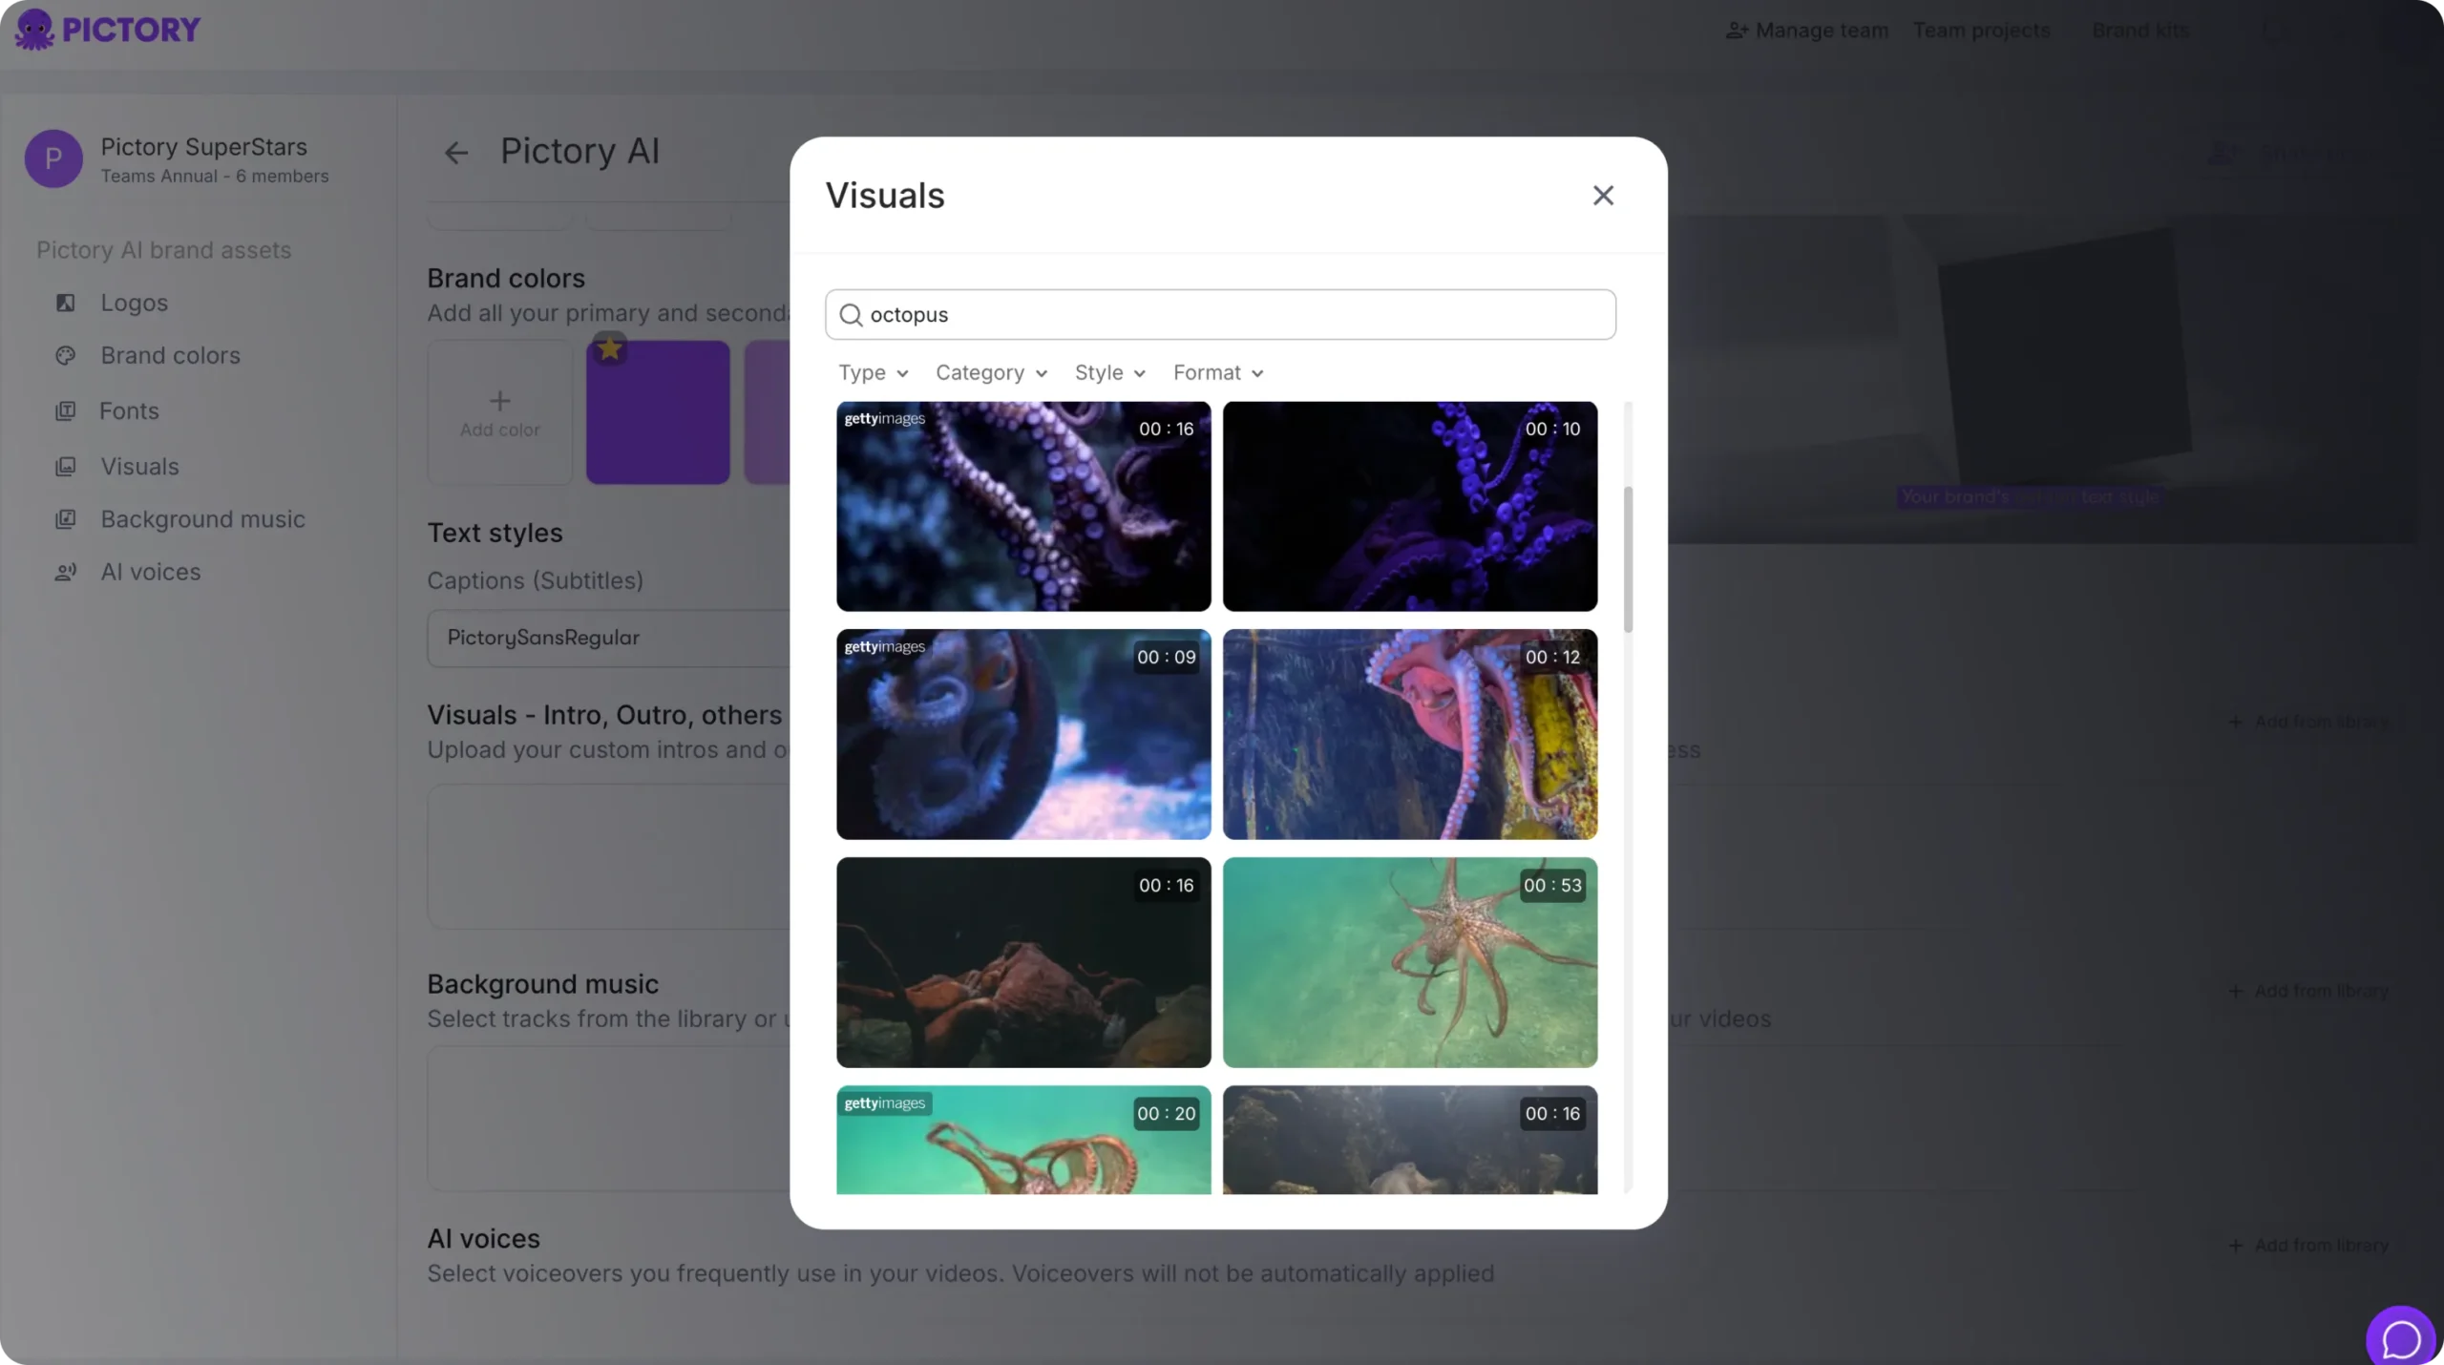Click the Add color button
This screenshot has height=1365, width=2444.
tap(499, 412)
